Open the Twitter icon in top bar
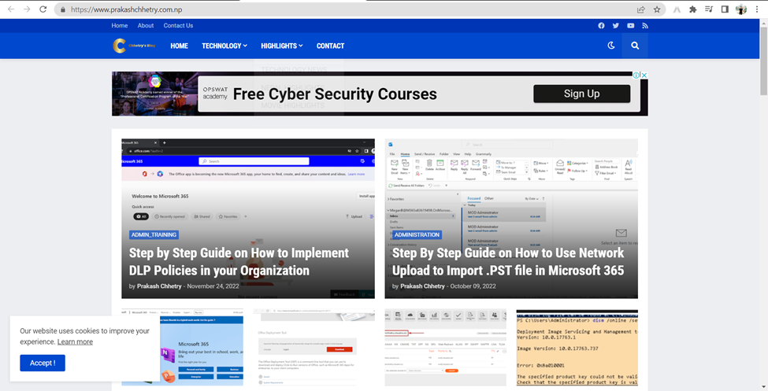 pyautogui.click(x=616, y=25)
